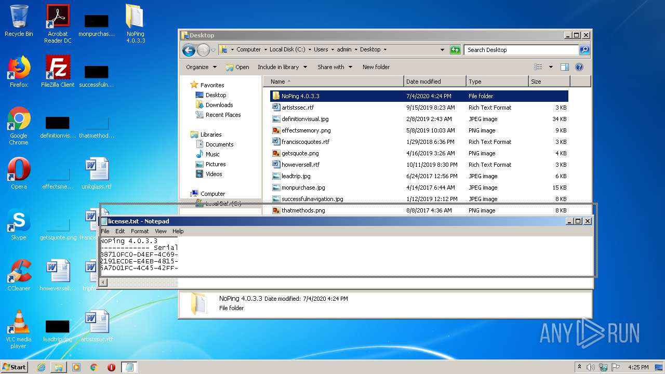Sort by Date modified column

click(435, 82)
